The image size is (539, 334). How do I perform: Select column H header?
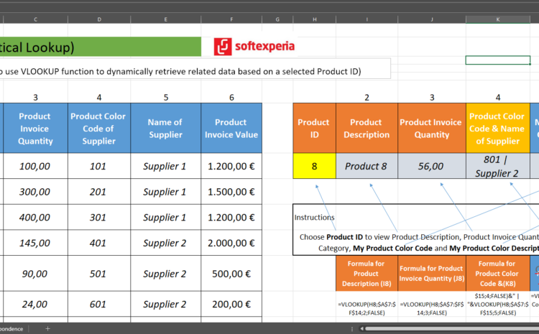point(315,19)
